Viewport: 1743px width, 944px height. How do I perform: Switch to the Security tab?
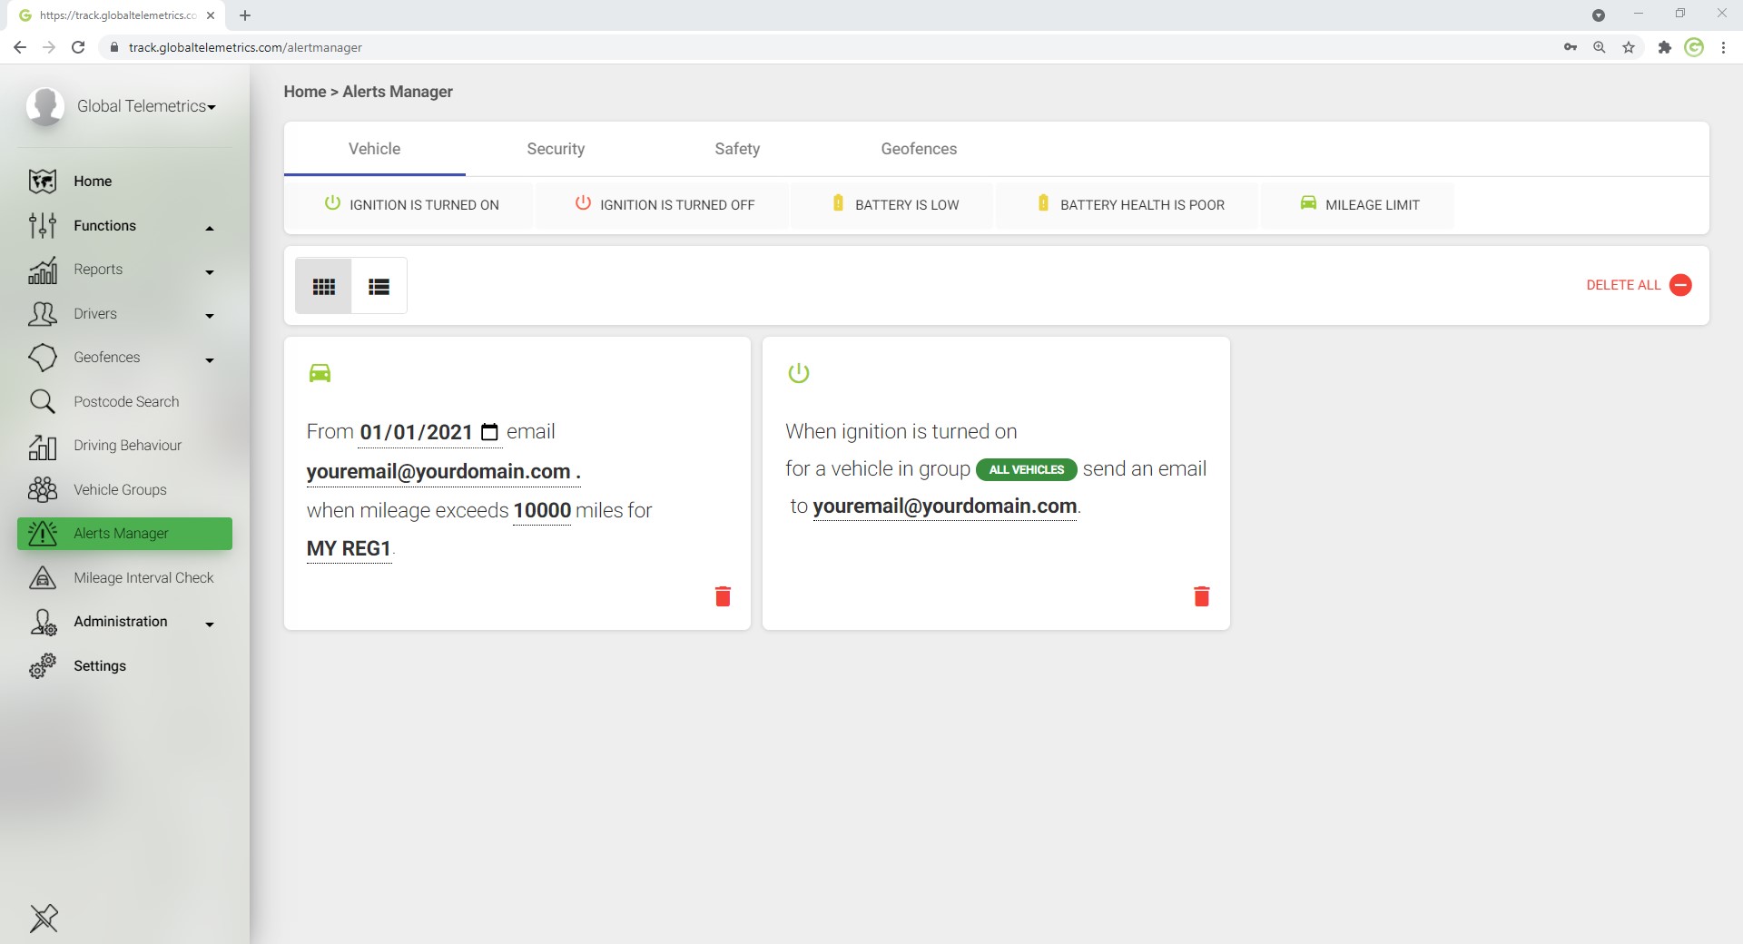[556, 149]
